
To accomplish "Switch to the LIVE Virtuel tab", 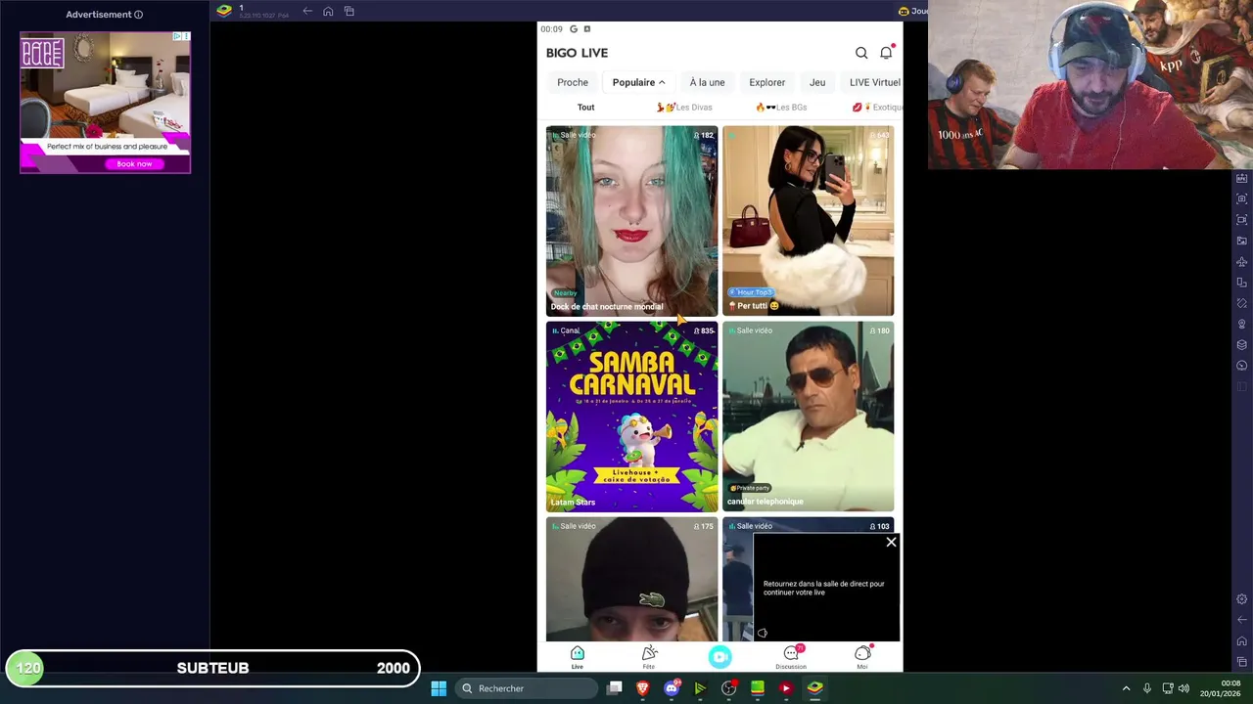I will point(874,82).
